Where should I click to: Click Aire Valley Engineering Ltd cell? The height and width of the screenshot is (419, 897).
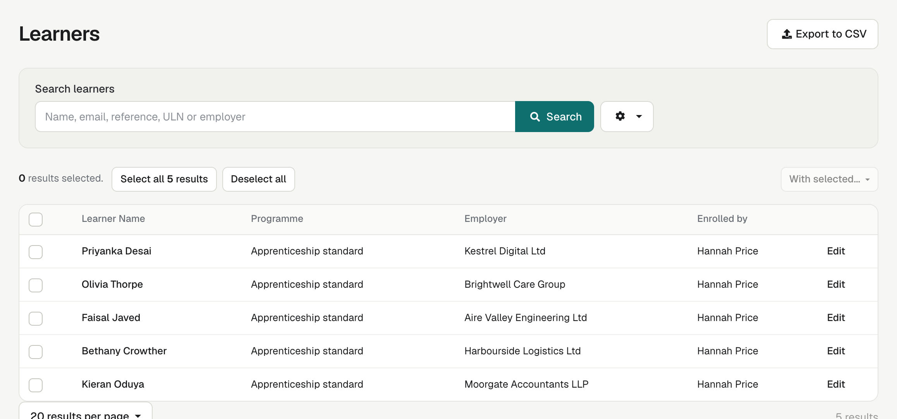tap(526, 318)
